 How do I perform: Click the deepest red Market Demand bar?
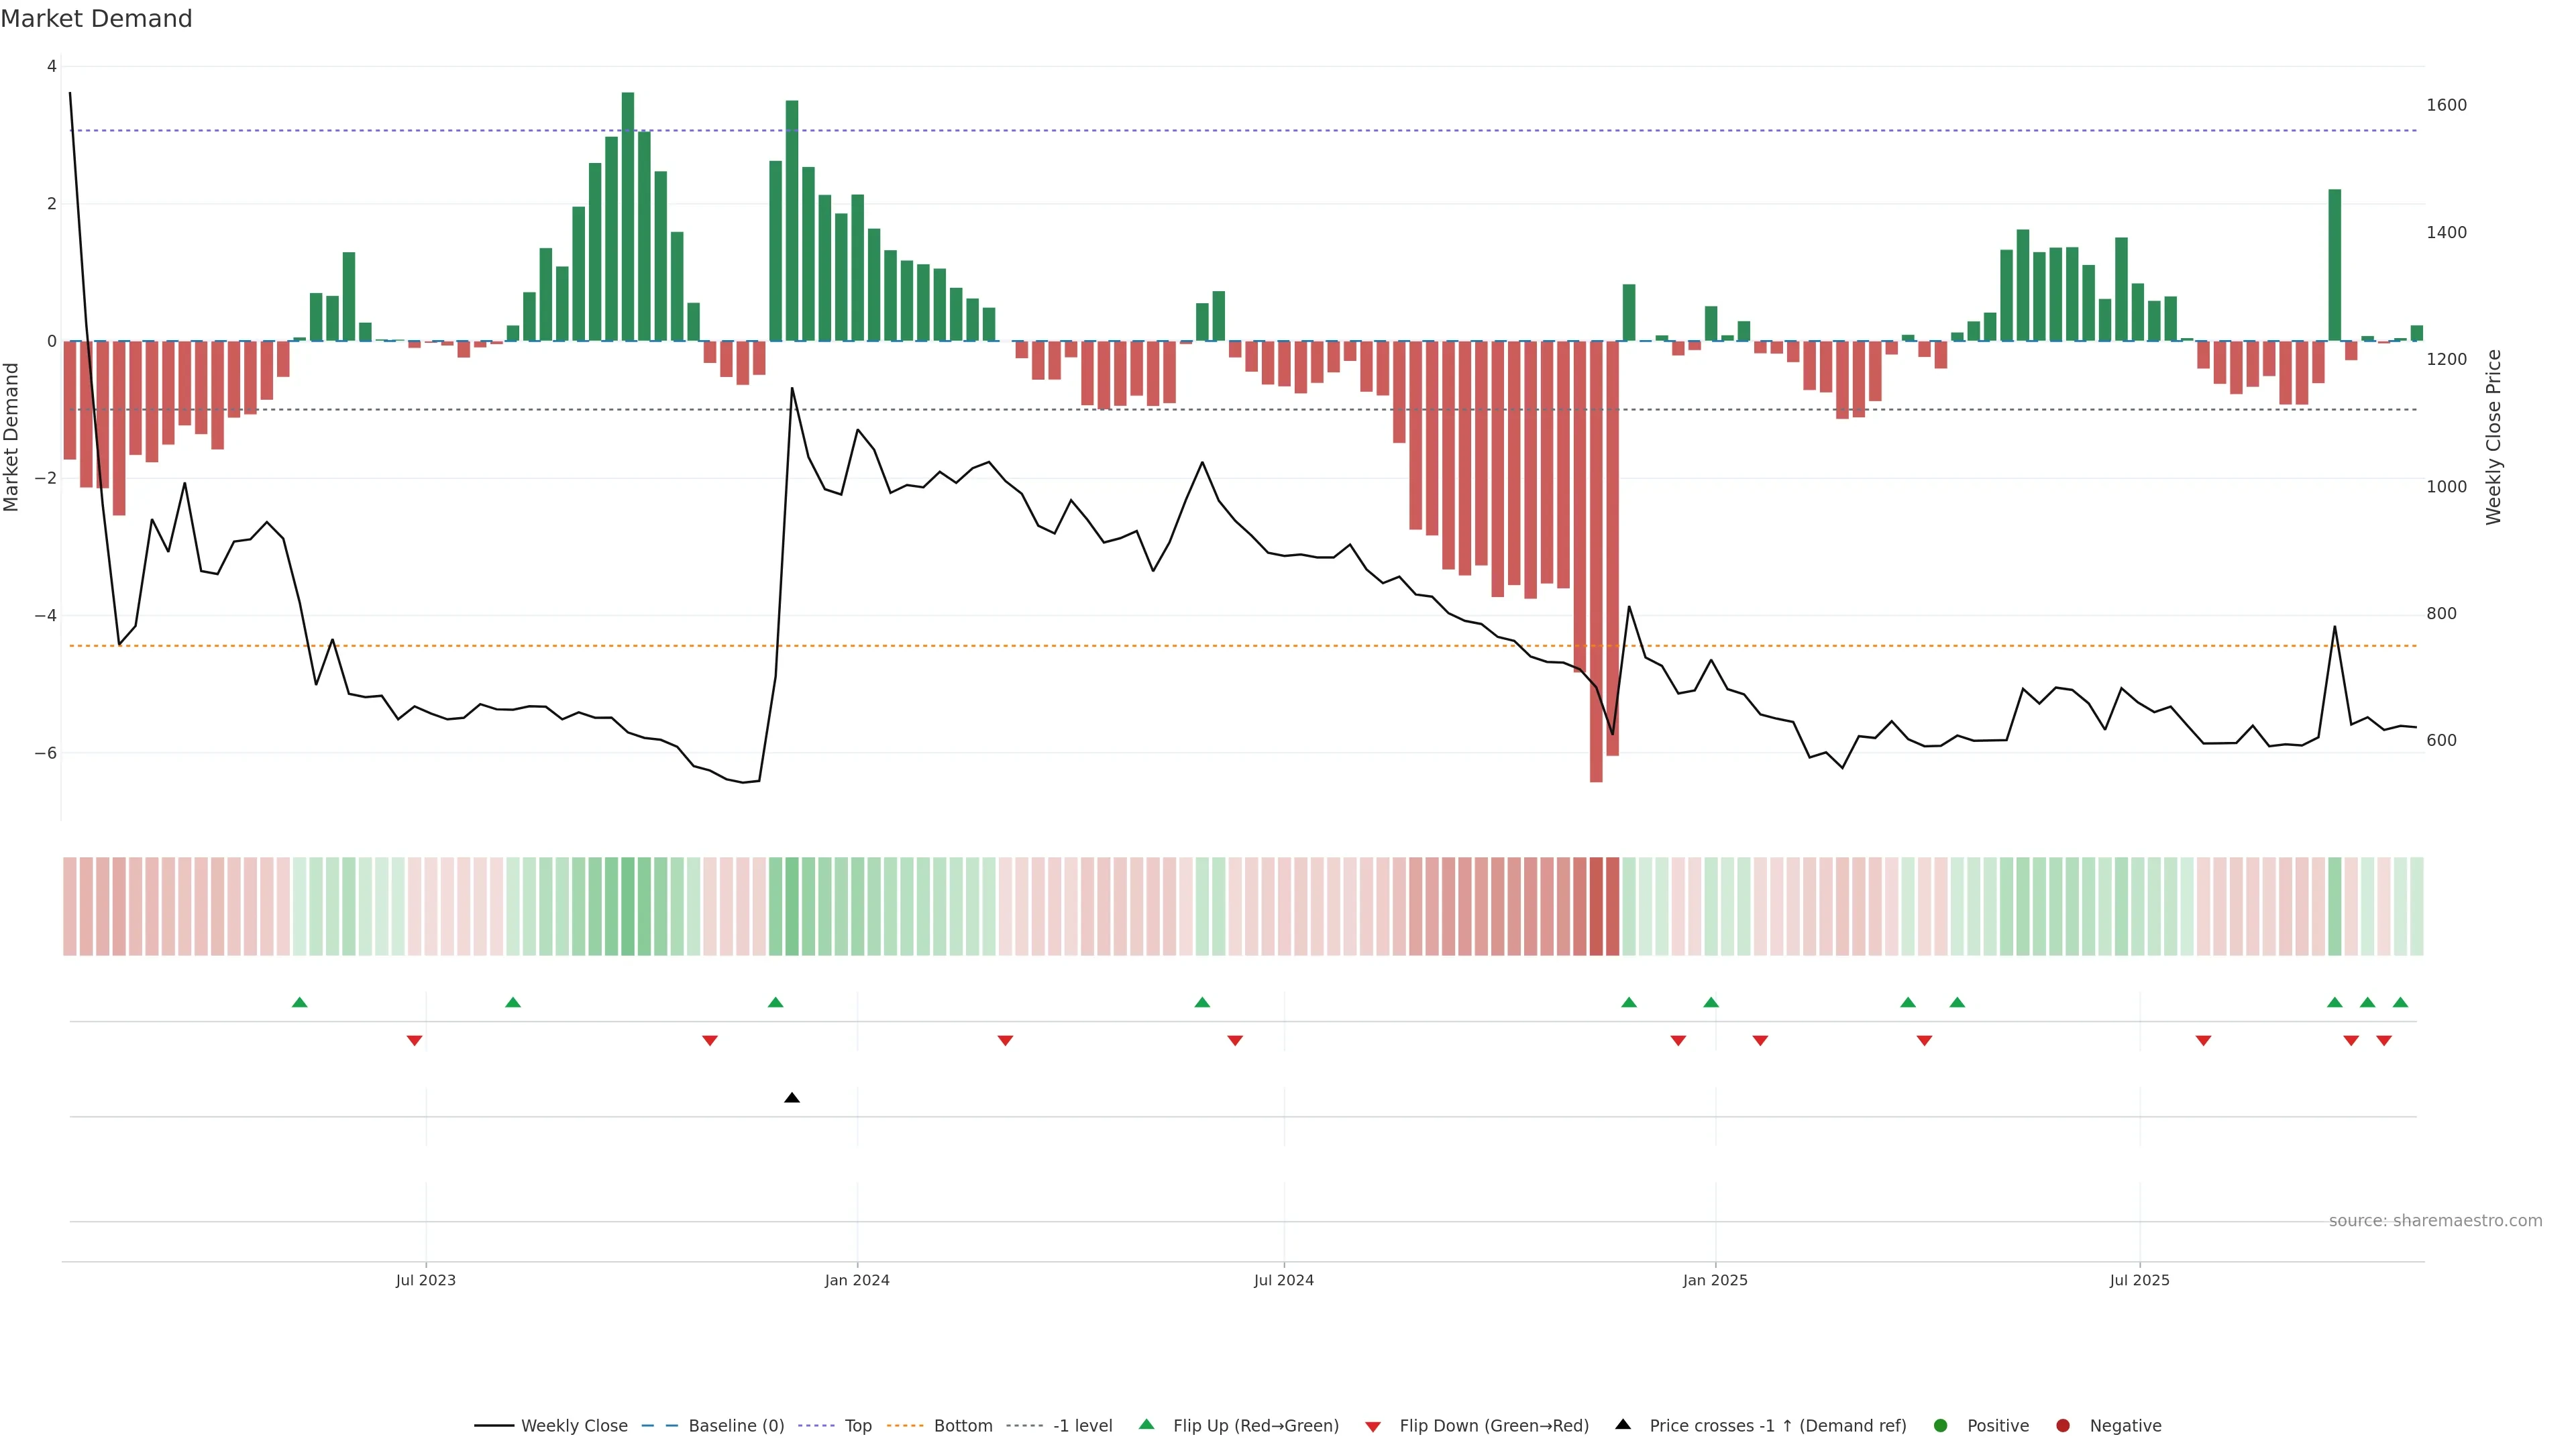[1596, 560]
